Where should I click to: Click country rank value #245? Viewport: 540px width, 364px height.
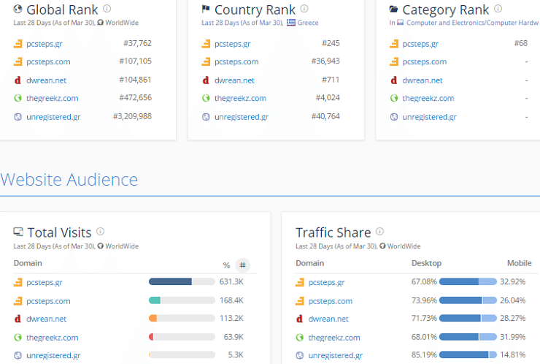pos(331,43)
